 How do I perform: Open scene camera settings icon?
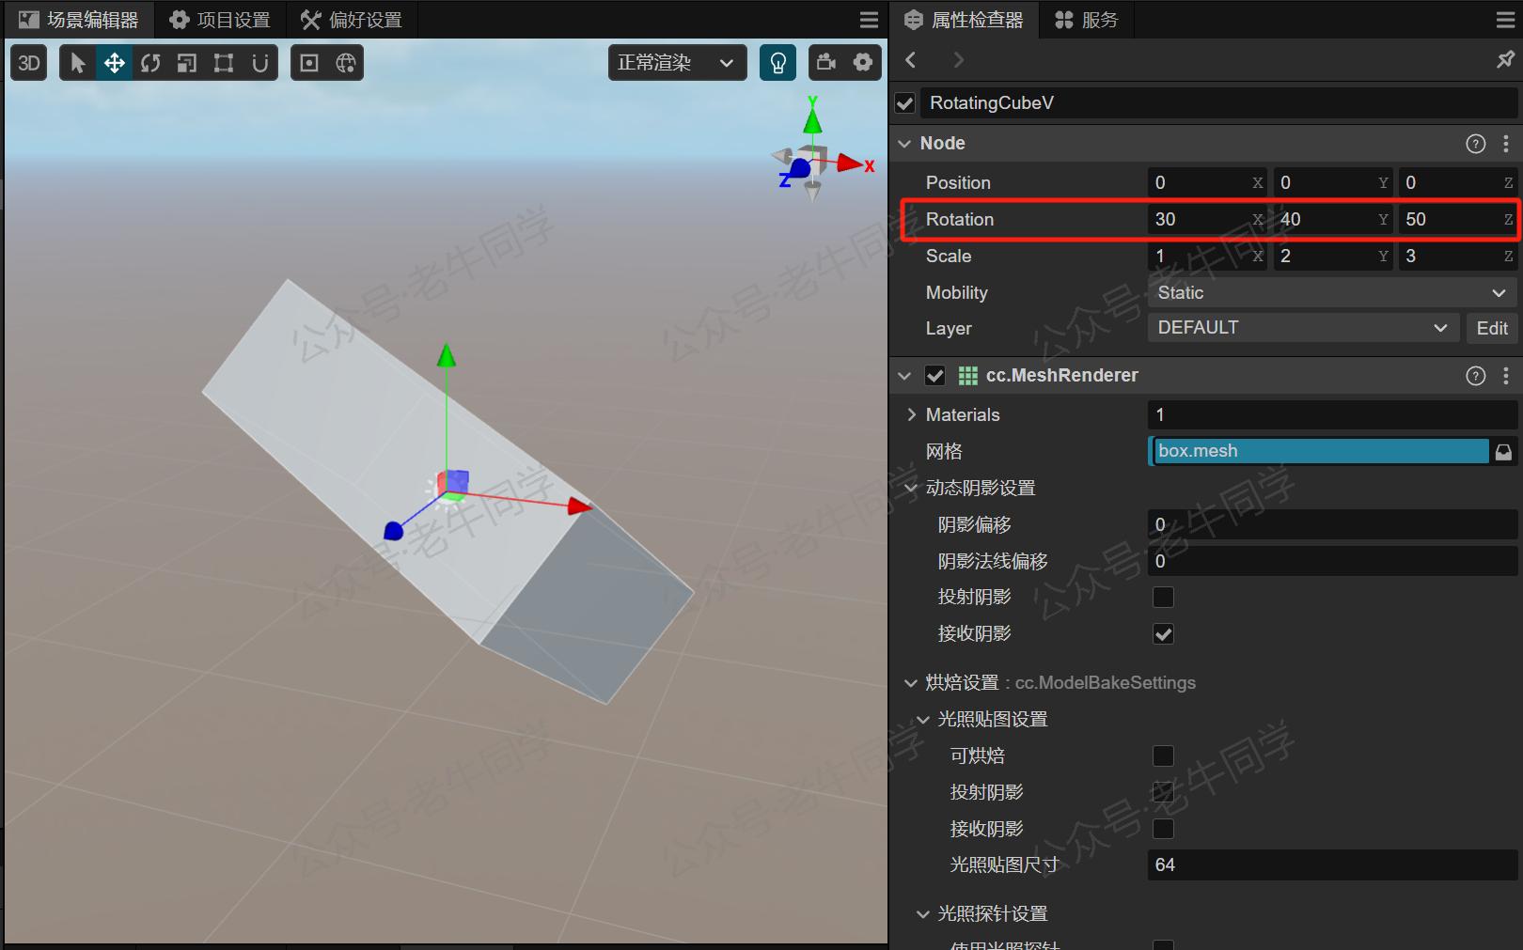pyautogui.click(x=826, y=63)
